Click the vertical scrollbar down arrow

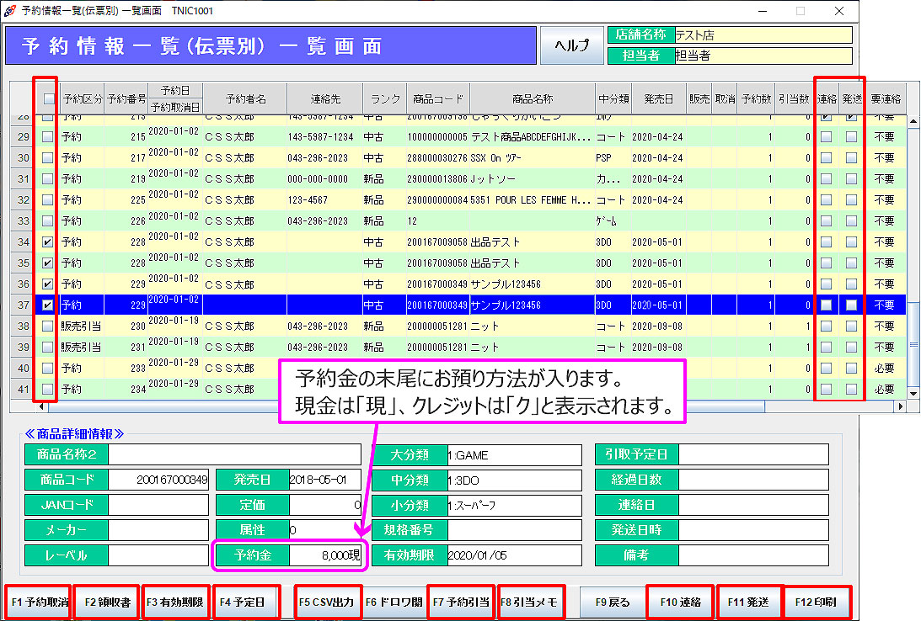click(x=913, y=393)
